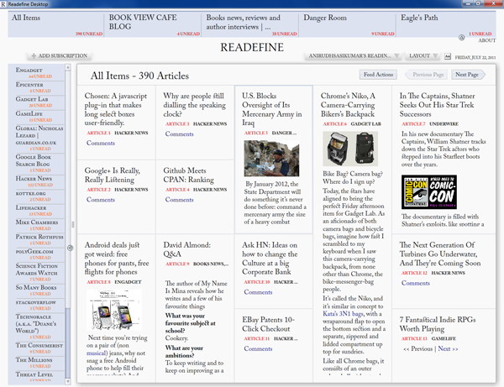This screenshot has height=387, width=504.
Task: Open article 'David Almond: Q&A'
Action: point(186,249)
